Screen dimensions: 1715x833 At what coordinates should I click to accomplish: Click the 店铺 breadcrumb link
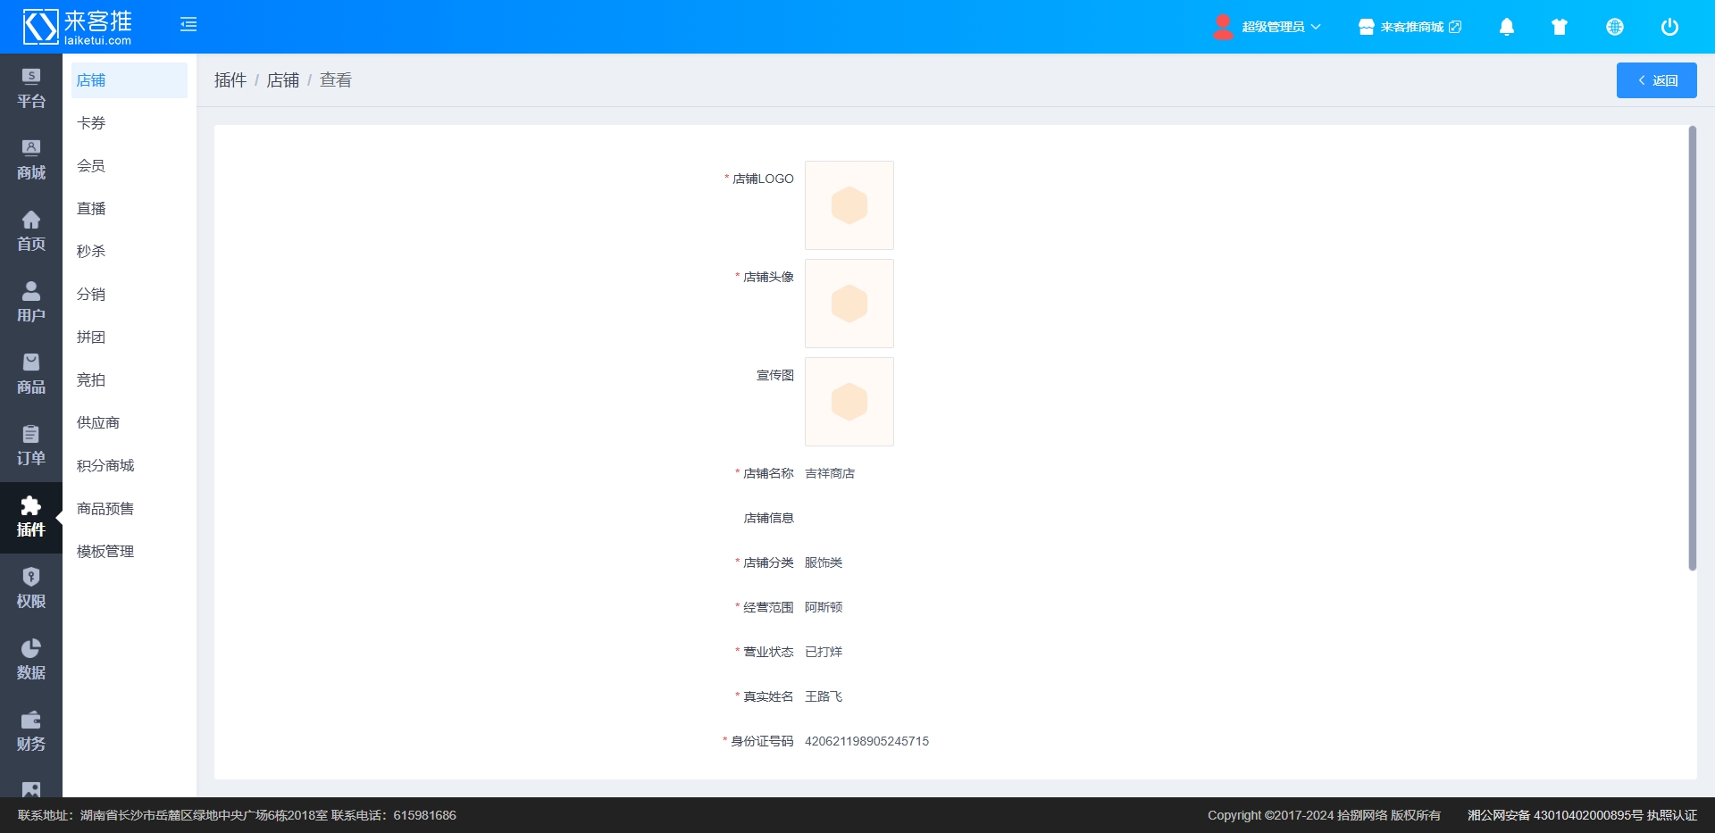click(283, 80)
